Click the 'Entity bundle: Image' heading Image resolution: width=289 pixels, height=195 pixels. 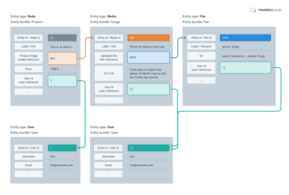click(x=105, y=22)
